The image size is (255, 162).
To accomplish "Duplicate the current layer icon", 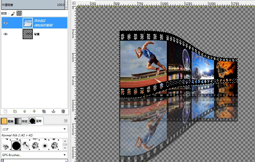I will (x=44, y=111).
